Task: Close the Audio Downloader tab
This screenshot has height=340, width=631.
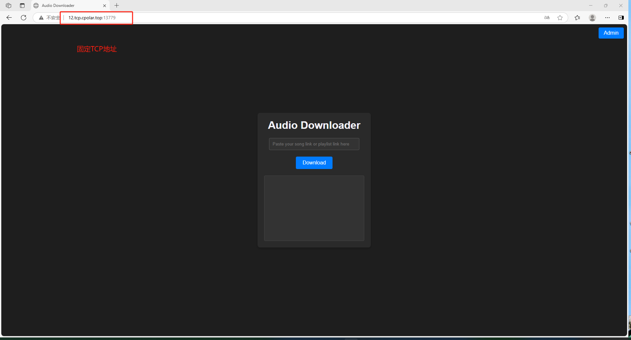Action: tap(104, 6)
